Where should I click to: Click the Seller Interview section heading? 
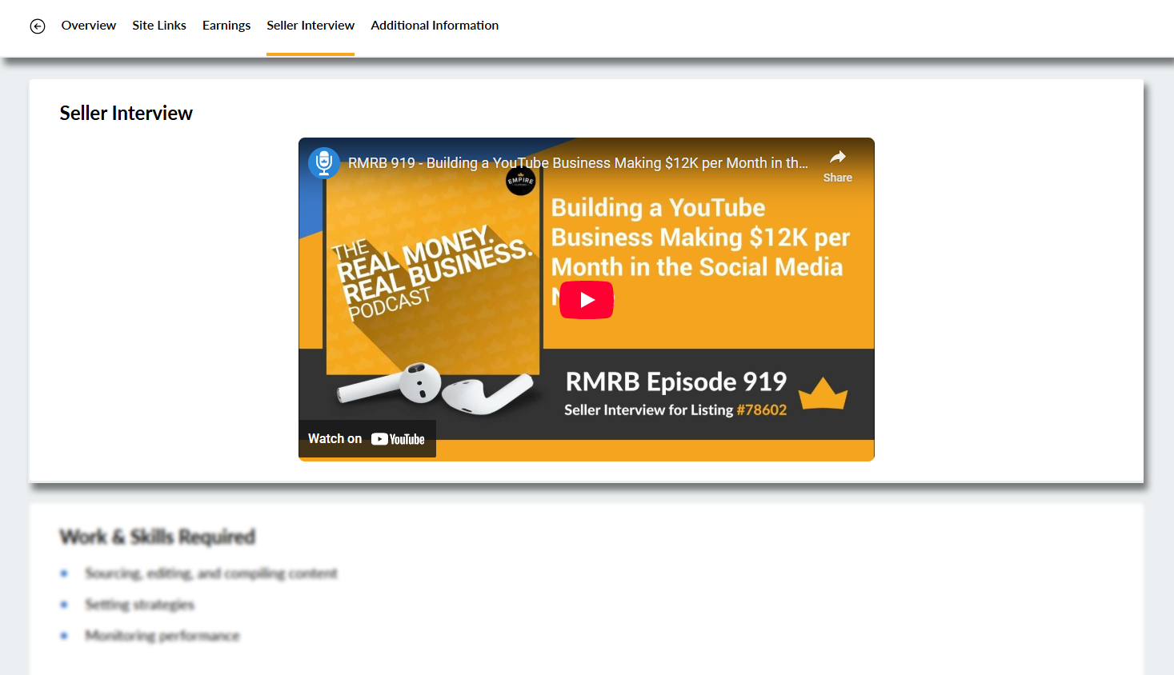pyautogui.click(x=126, y=114)
